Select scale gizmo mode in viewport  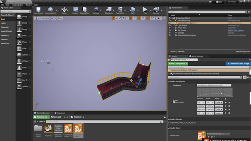coord(120,18)
